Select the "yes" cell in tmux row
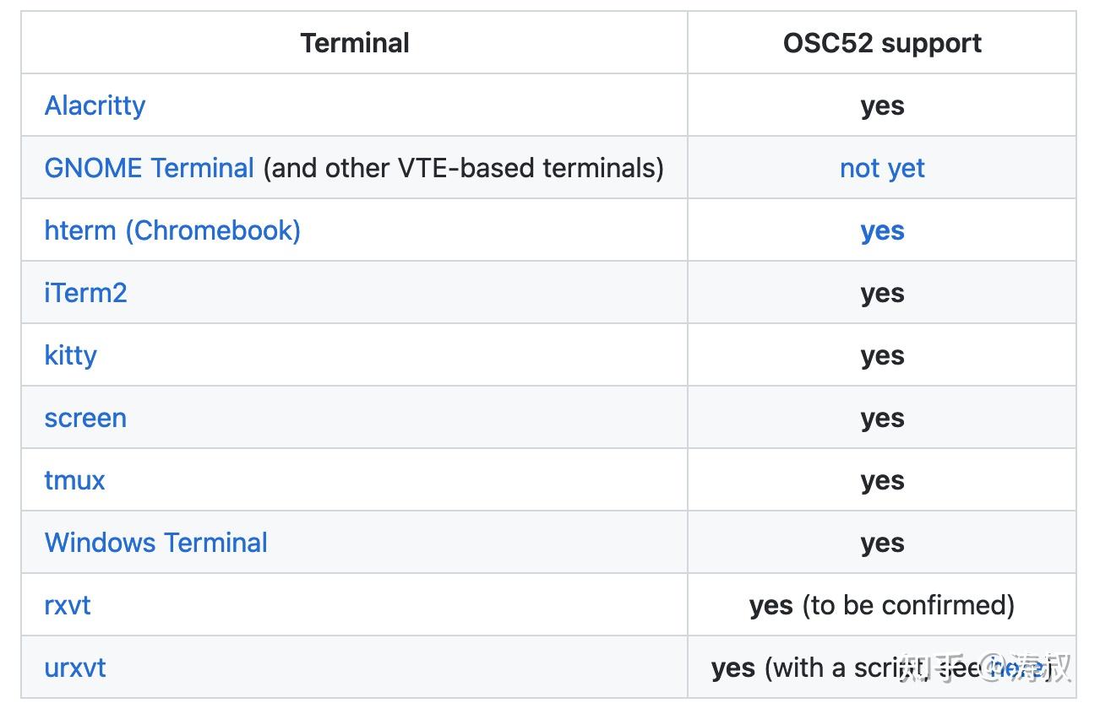The image size is (1100, 714). coord(882,480)
